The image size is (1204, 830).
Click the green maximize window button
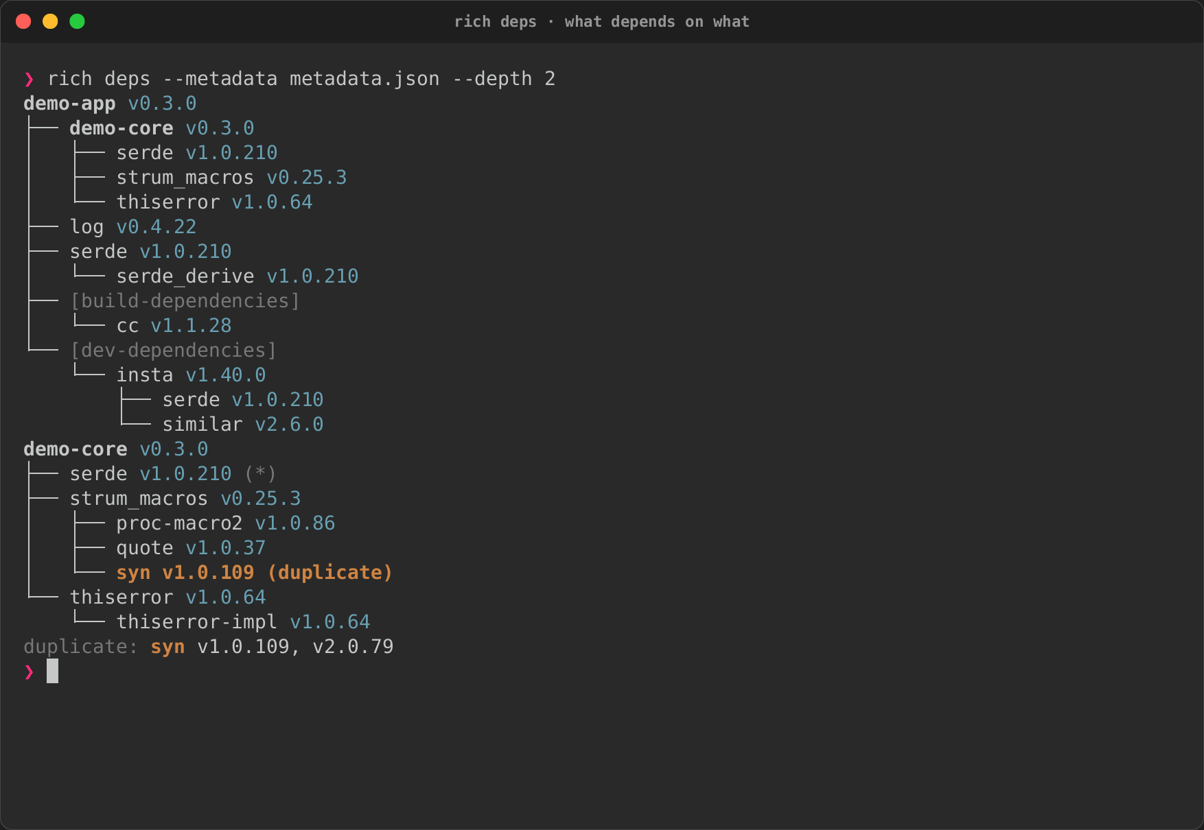pyautogui.click(x=77, y=21)
